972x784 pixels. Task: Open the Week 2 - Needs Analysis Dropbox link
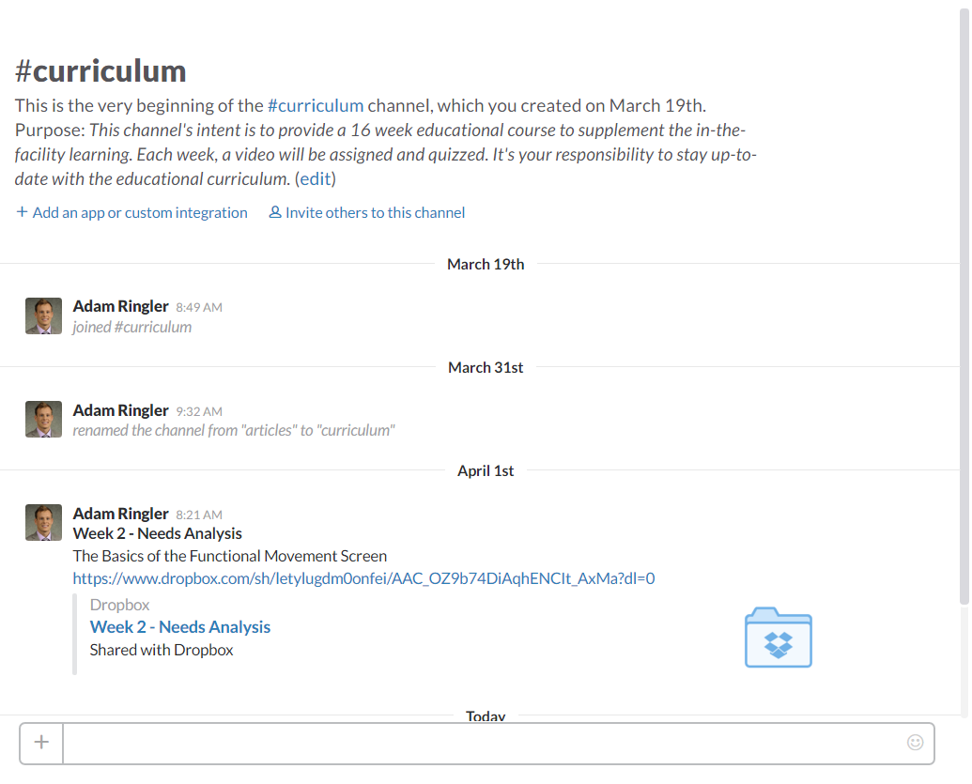tap(180, 626)
